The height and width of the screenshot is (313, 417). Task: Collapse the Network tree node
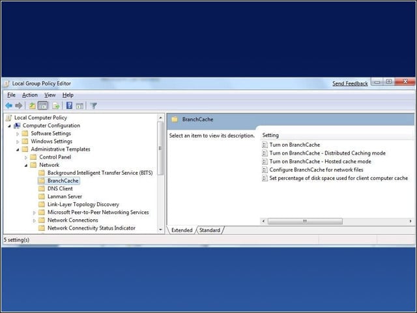(26, 166)
